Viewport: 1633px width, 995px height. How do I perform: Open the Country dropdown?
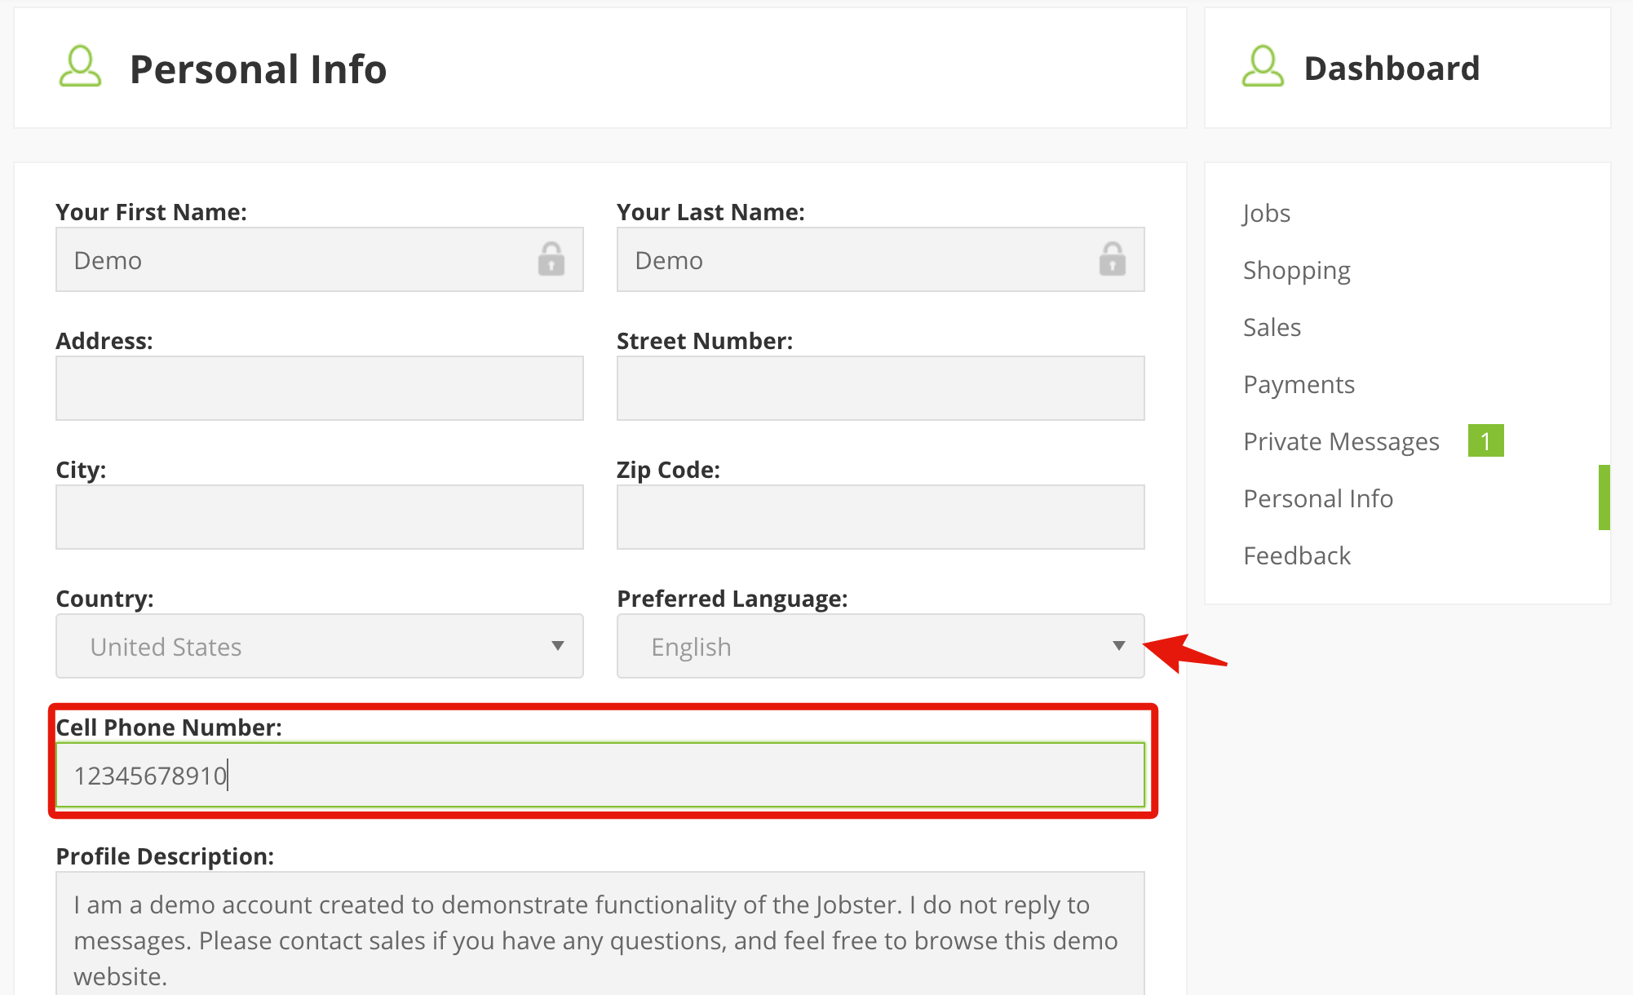coord(320,646)
